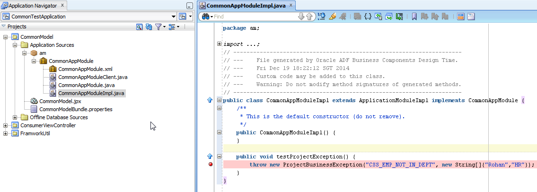Click the Override Methods toolbar icon
The height and width of the screenshot is (192, 537).
[x=389, y=17]
